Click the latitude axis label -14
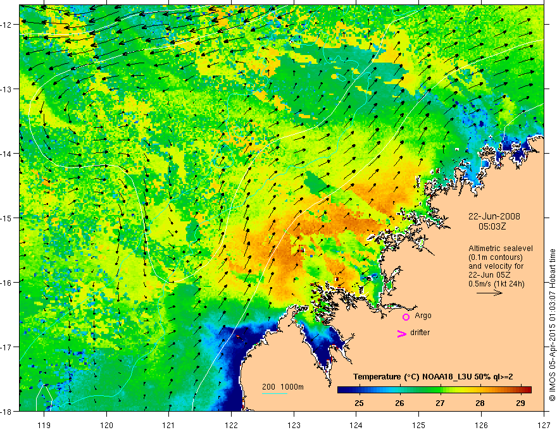Viewport: 557px width, 430px height. (x=6, y=154)
